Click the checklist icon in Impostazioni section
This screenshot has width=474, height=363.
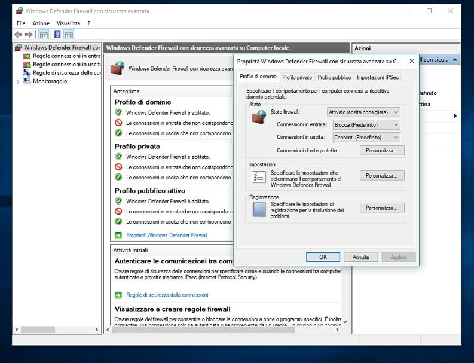pos(259,177)
